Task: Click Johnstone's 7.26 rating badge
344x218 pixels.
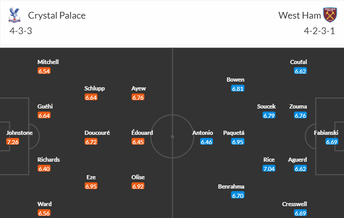Action: [13, 142]
